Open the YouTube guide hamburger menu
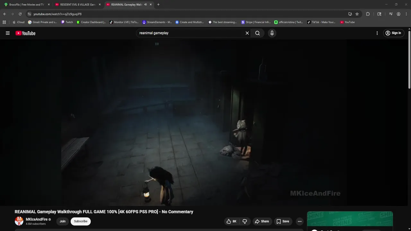 8,33
